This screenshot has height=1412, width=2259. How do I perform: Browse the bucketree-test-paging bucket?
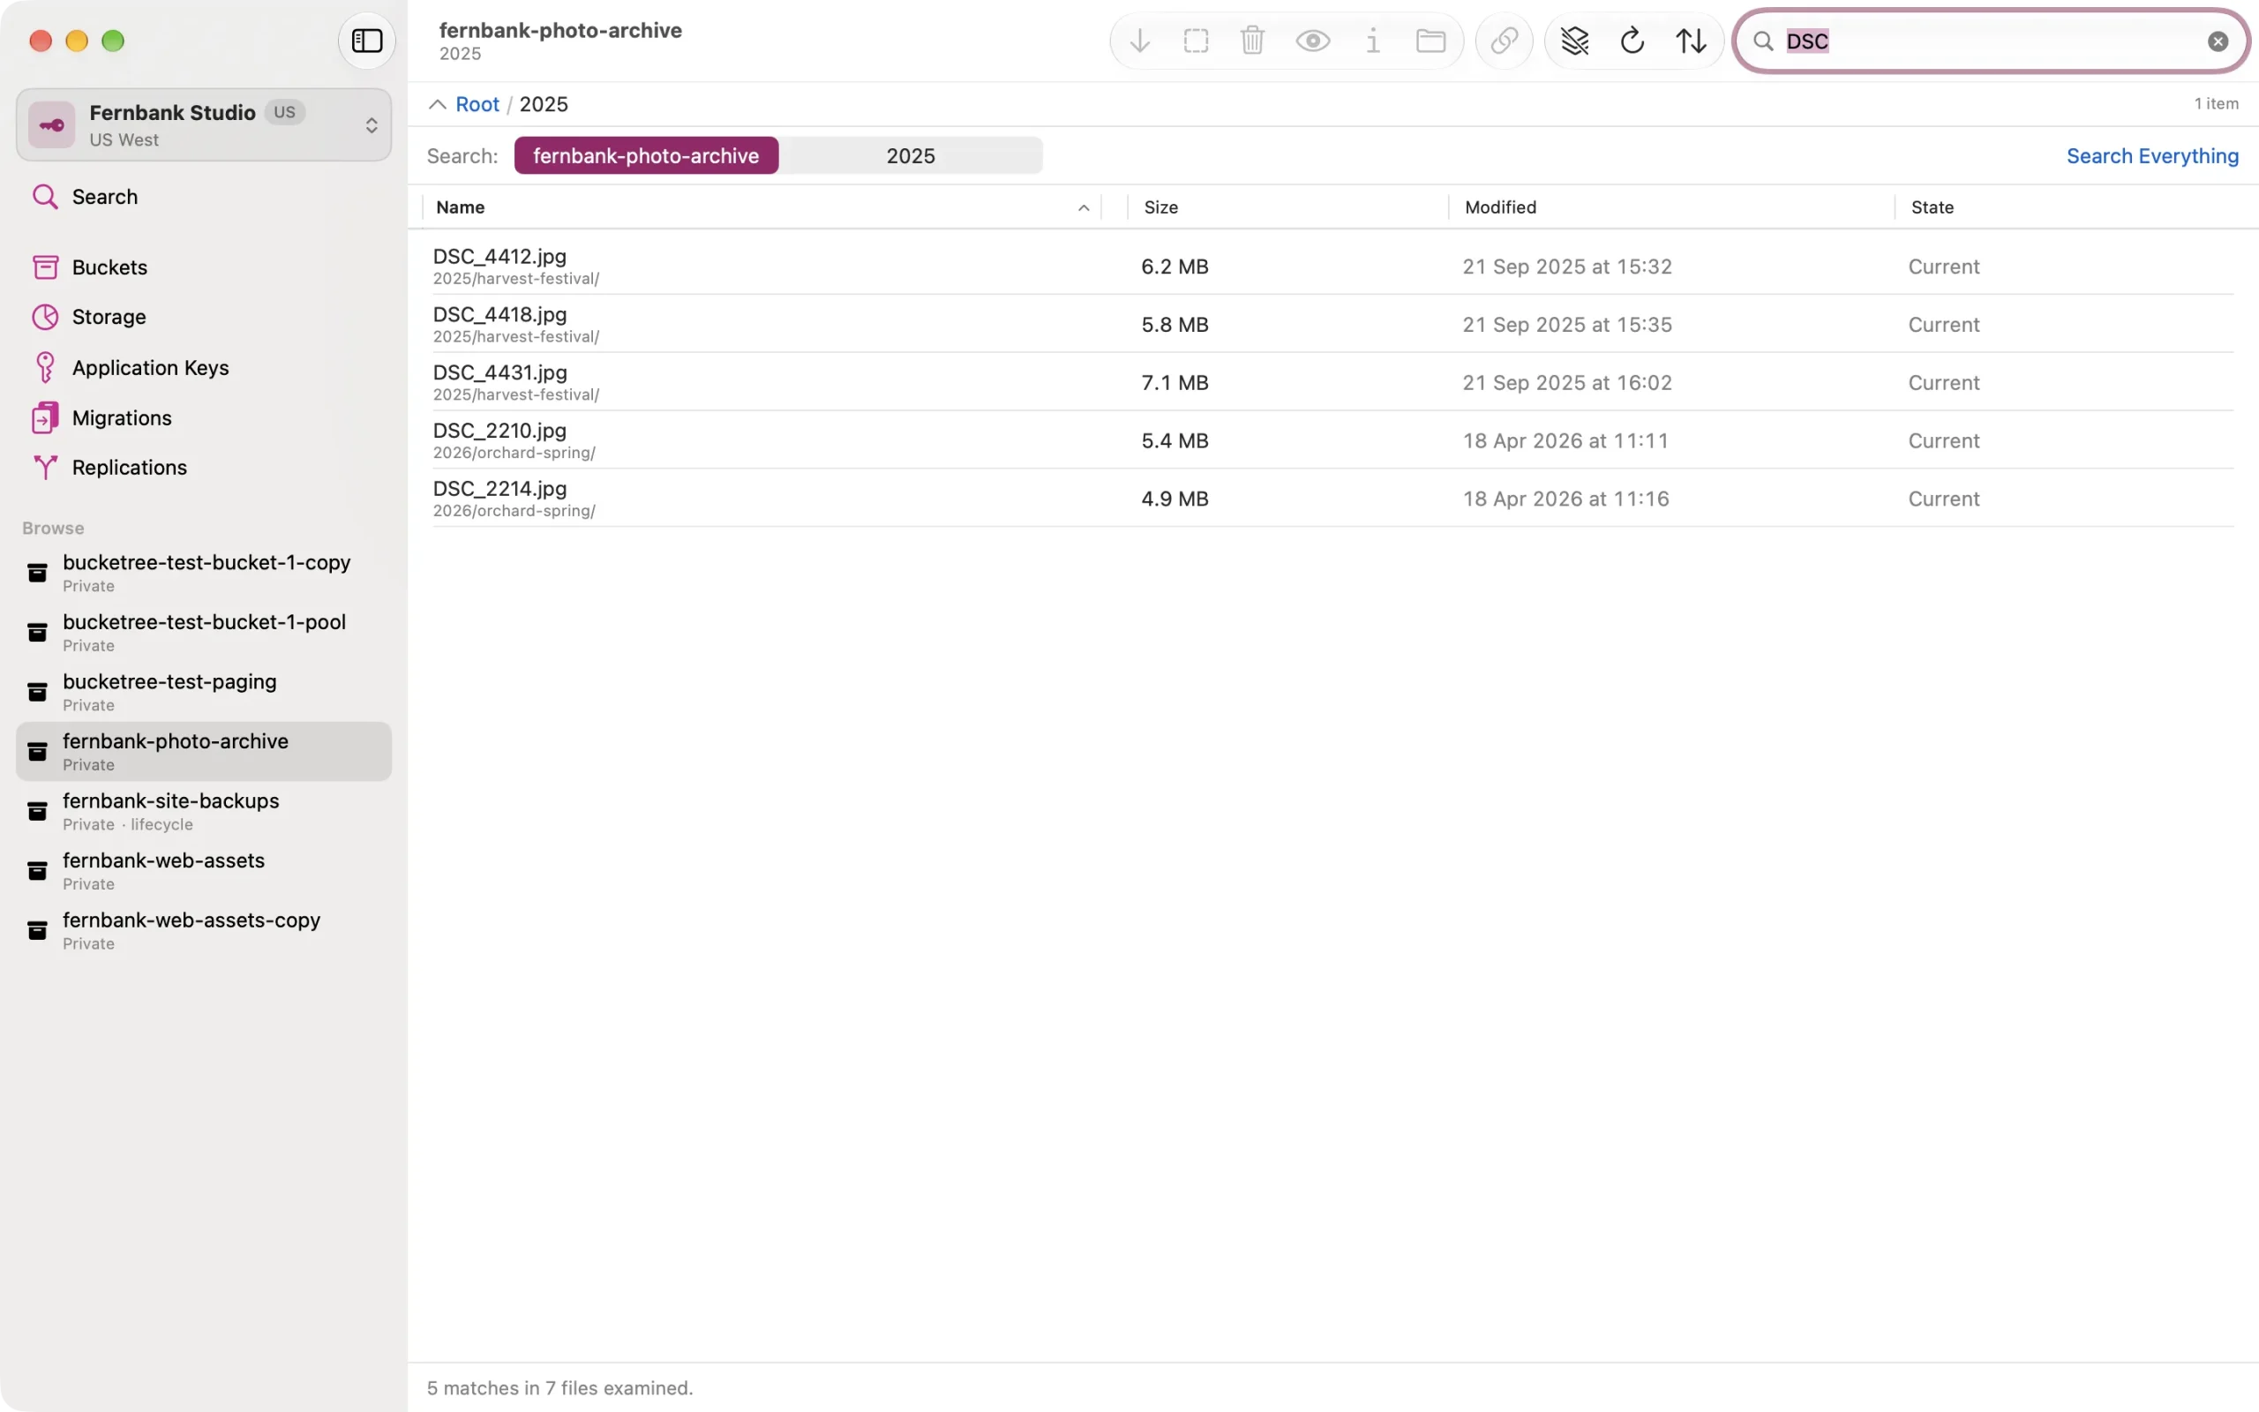click(204, 693)
